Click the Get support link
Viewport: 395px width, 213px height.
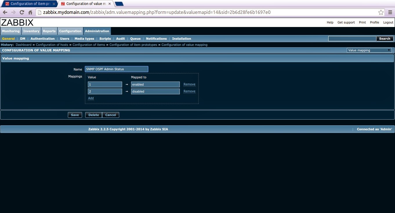346,22
